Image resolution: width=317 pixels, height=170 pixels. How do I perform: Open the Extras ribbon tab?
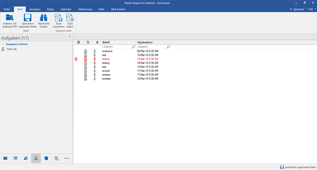coord(50,9)
